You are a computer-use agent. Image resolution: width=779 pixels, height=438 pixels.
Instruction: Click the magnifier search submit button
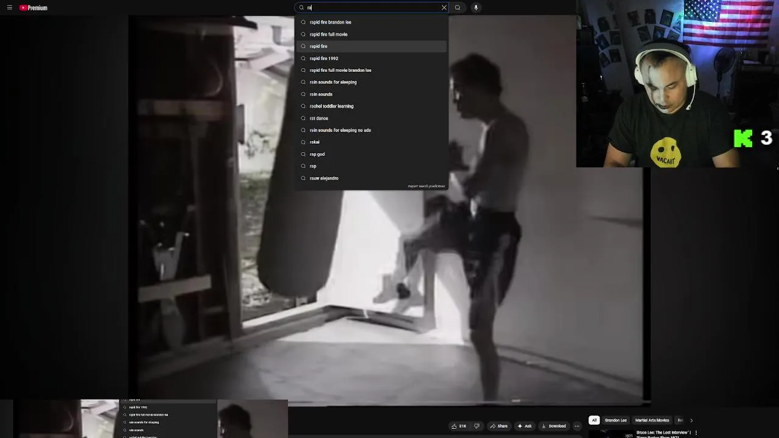tap(458, 7)
